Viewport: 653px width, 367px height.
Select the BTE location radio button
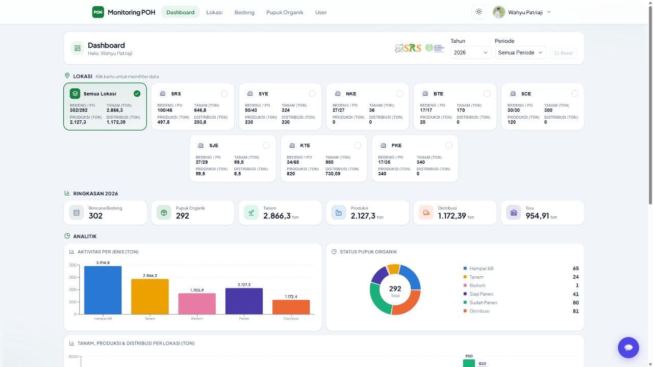point(487,94)
